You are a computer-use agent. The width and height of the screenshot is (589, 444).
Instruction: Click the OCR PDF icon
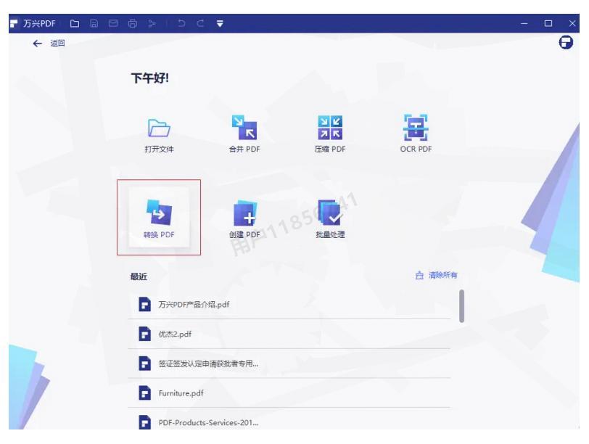coord(416,128)
